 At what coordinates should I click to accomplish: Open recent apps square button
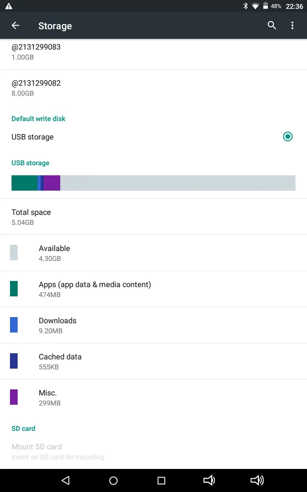(x=162, y=480)
